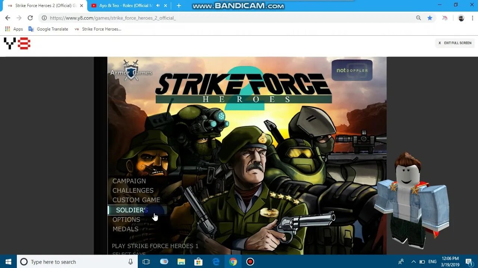This screenshot has width=478, height=268.
Task: Open the People icon in system tray
Action: [401, 262]
